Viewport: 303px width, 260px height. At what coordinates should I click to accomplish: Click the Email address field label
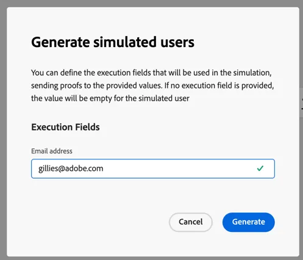pos(52,151)
